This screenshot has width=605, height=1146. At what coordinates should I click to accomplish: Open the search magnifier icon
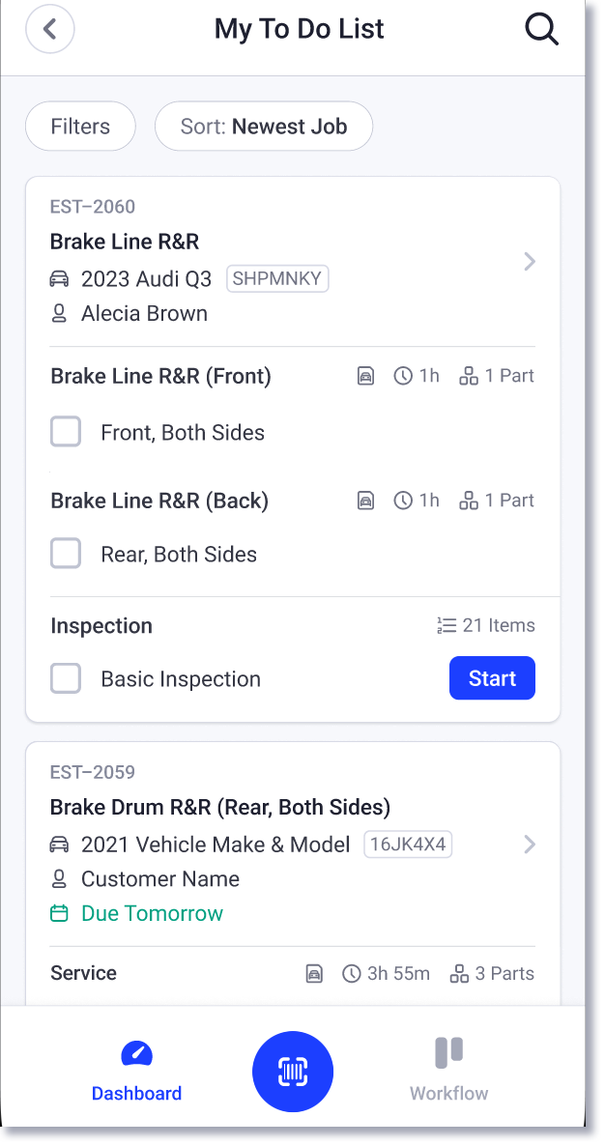pos(541,29)
